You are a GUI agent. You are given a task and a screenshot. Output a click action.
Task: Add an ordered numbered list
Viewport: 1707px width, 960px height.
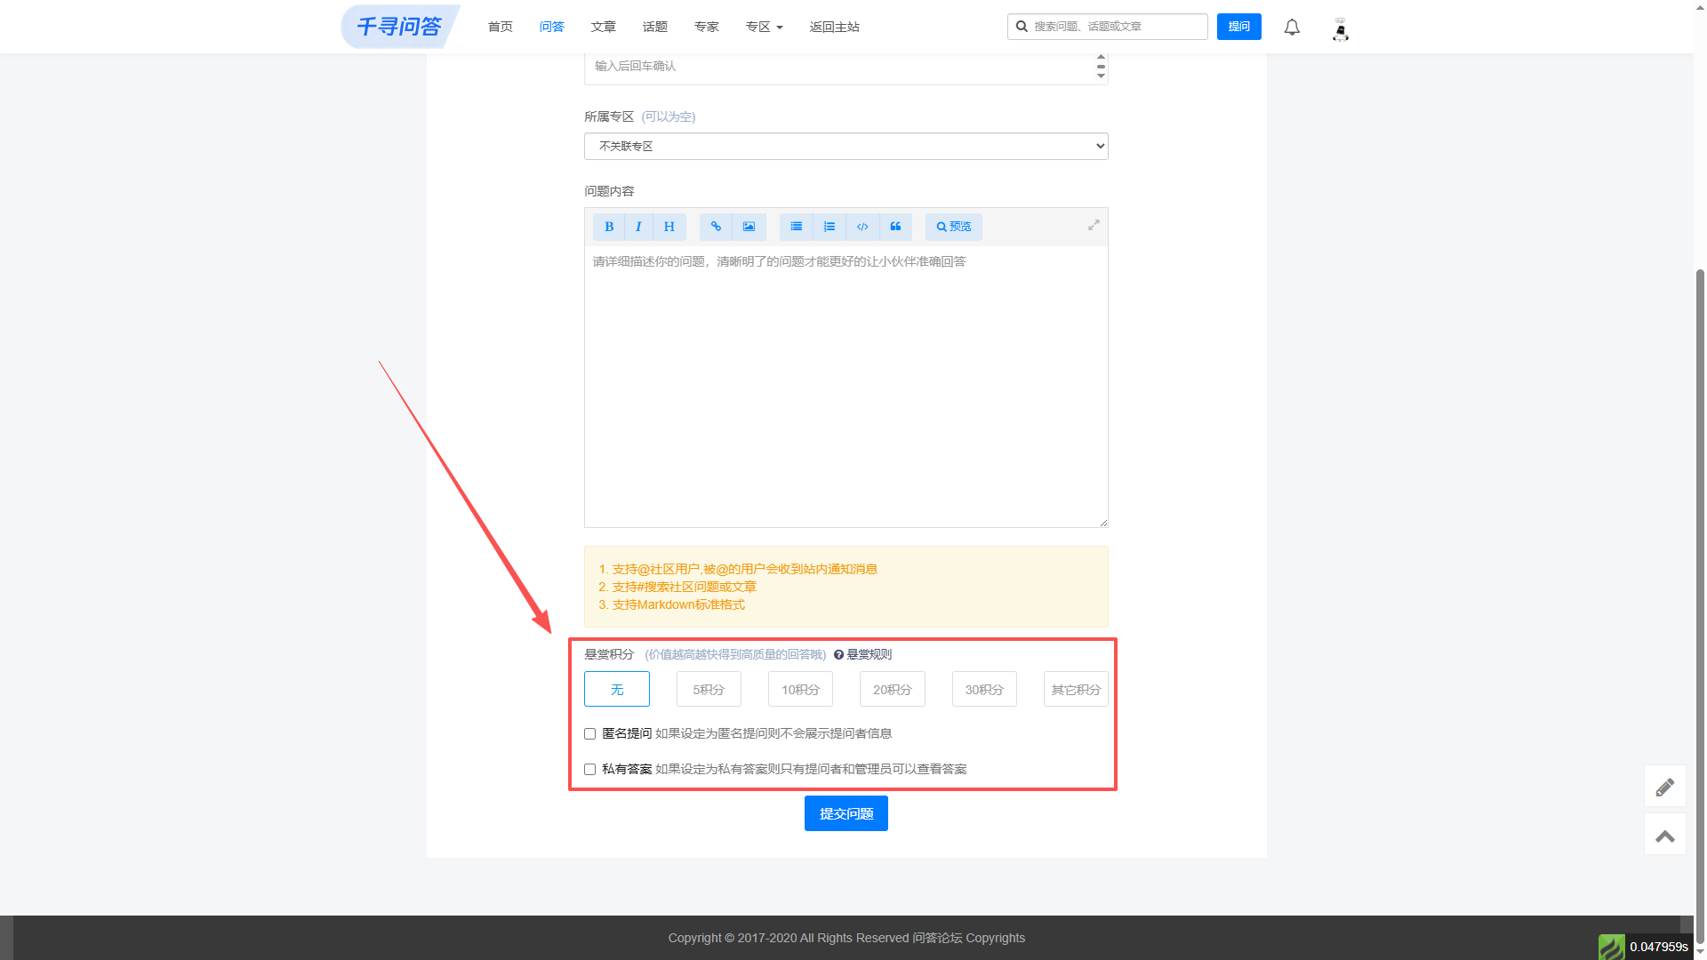(829, 227)
